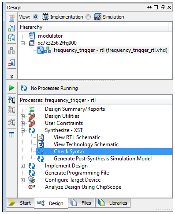Screen dimensions: 175x214
Task: Click the refresh icon beside No Processes Running
Action: (x=24, y=88)
